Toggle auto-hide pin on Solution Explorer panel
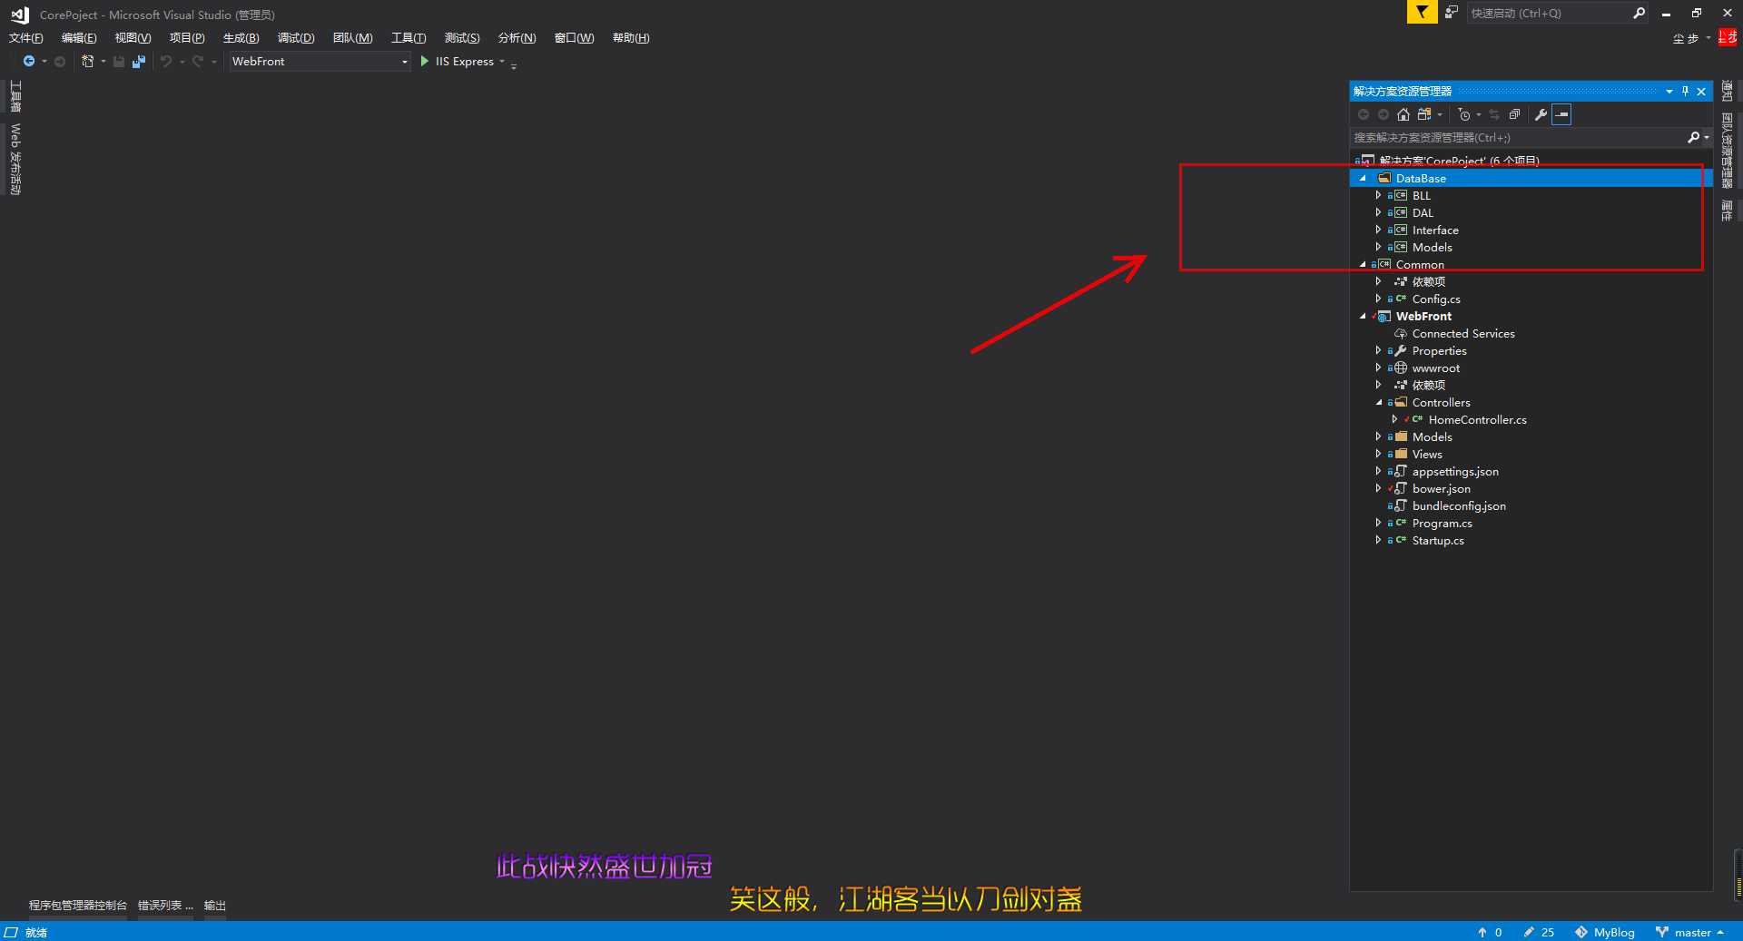This screenshot has height=941, width=1743. (1685, 92)
